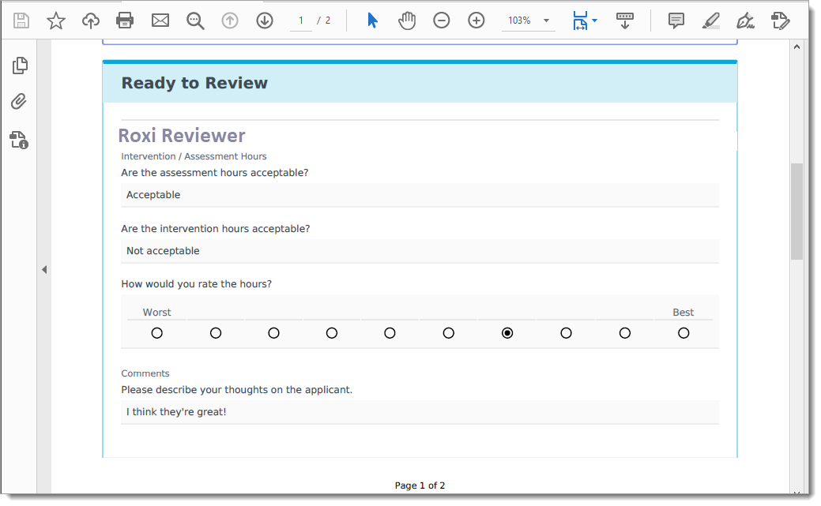The image size is (821, 506).
Task: Click the 'Comments' section label
Action: (x=145, y=373)
